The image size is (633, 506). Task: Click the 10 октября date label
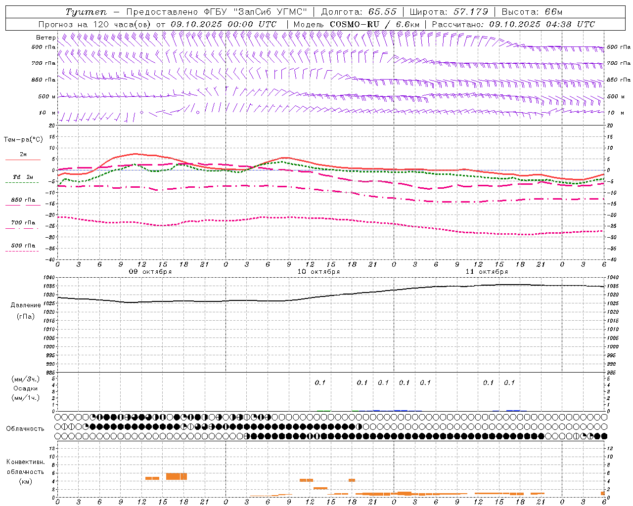tap(318, 271)
